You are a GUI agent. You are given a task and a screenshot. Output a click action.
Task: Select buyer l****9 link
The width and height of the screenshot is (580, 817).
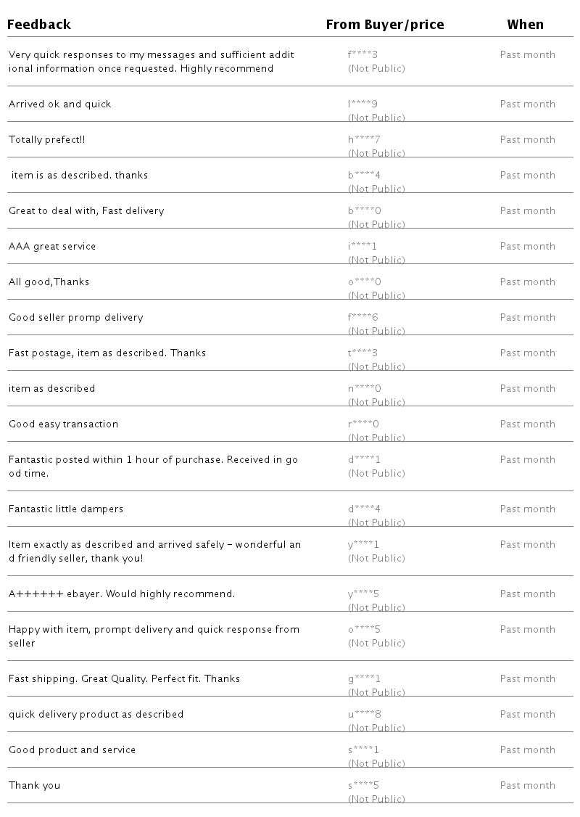[x=362, y=104]
